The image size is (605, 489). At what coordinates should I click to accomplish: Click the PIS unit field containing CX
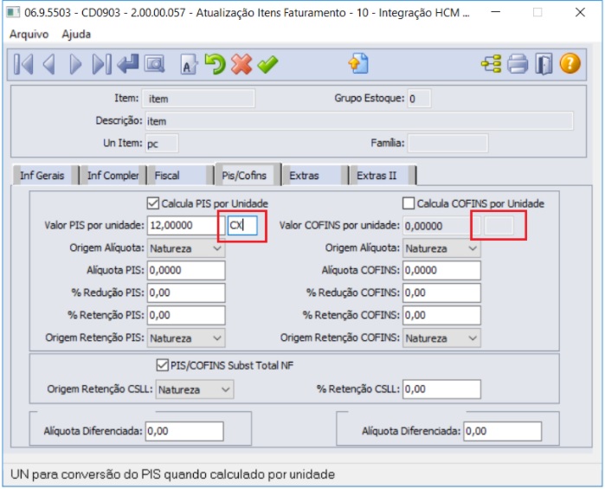(242, 225)
